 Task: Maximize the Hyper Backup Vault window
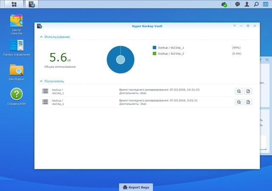(248, 26)
